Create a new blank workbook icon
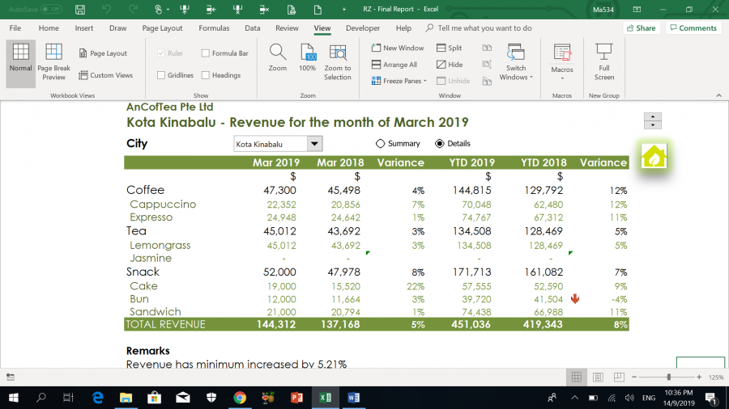Viewport: 729px width, 409px height. (x=318, y=9)
